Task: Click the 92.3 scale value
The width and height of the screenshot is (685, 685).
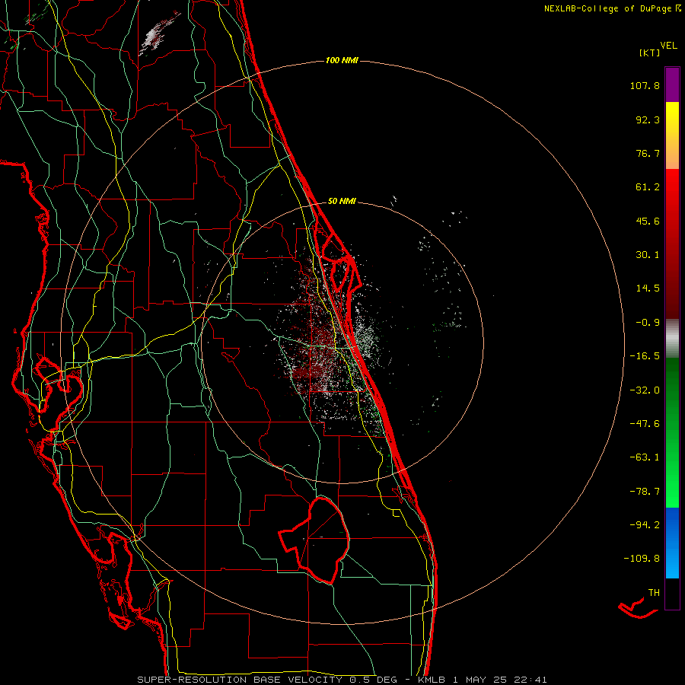Action: (648, 119)
